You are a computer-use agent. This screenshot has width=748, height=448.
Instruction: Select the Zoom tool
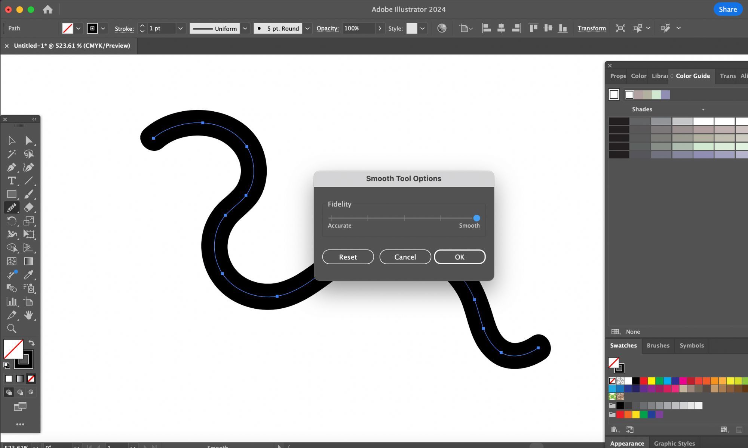coord(12,328)
